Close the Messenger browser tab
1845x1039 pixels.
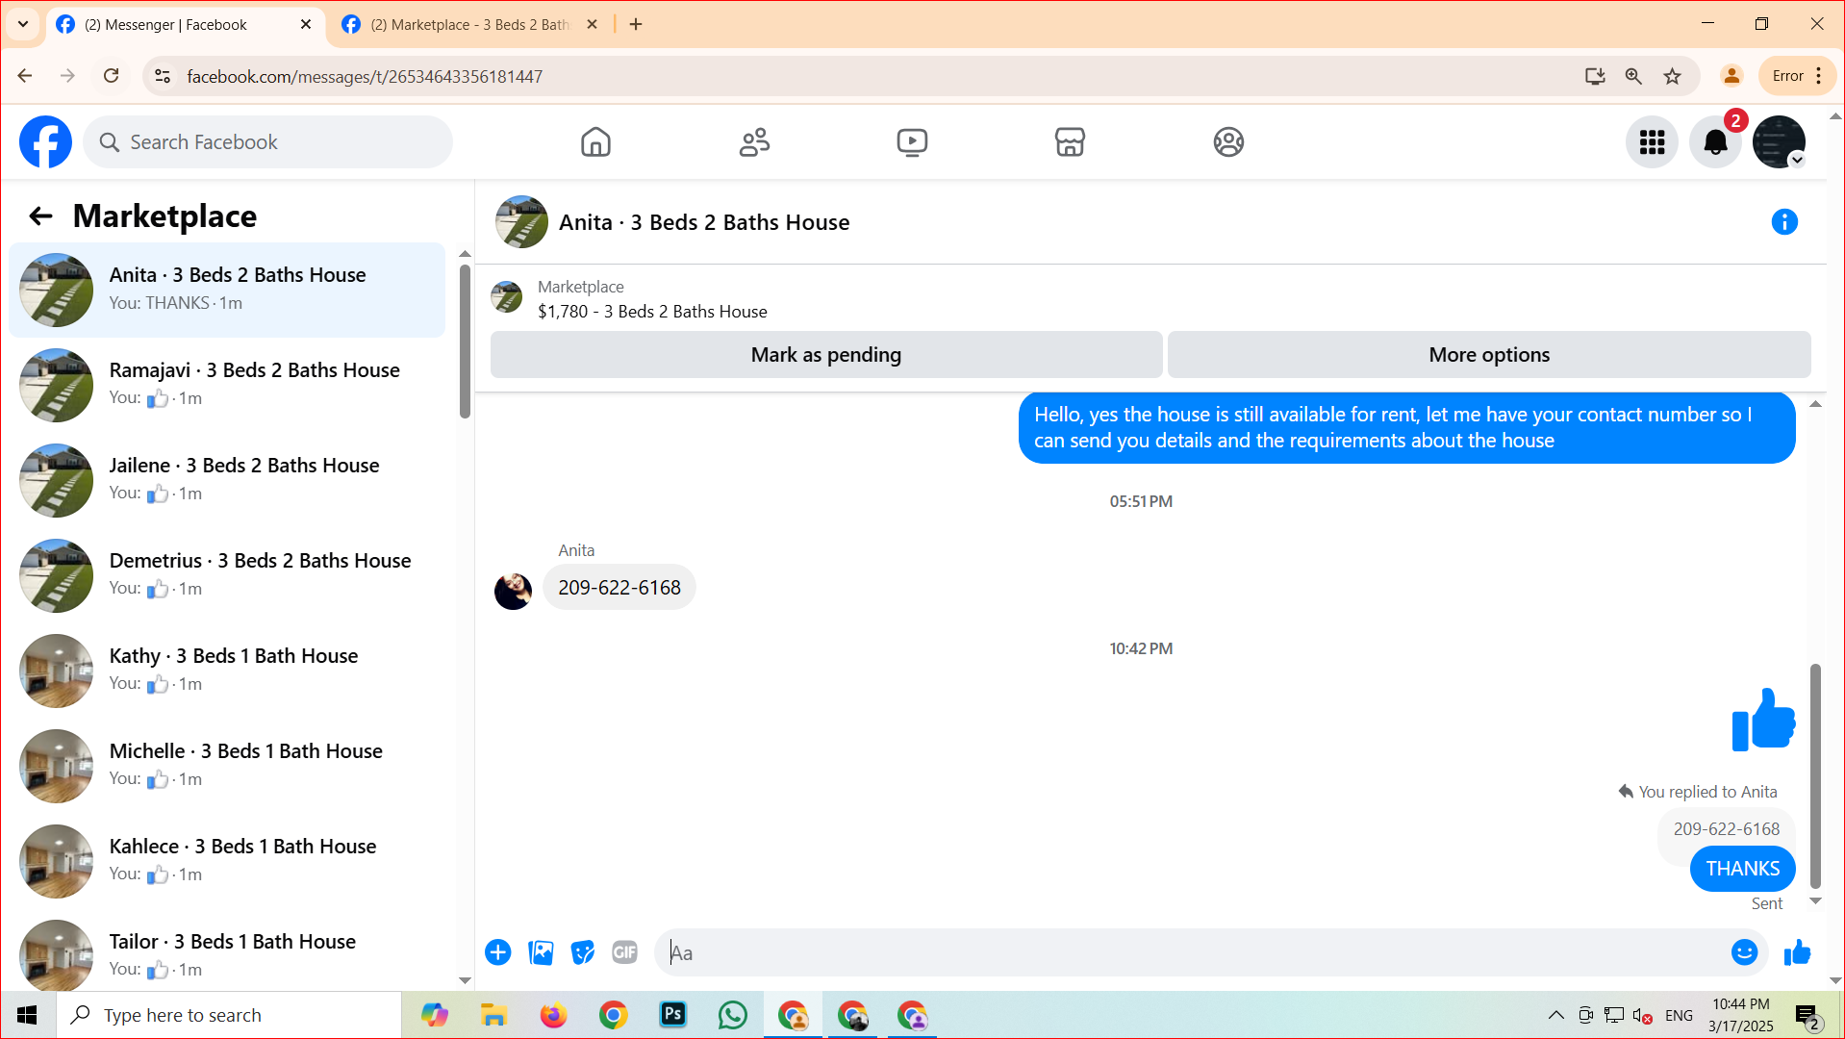click(306, 25)
